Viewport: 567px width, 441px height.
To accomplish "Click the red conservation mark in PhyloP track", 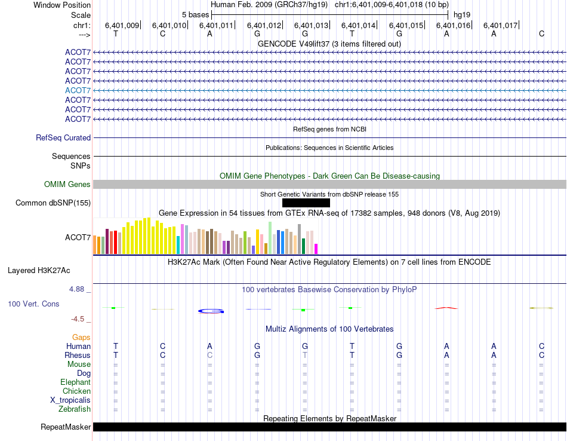I will point(446,308).
